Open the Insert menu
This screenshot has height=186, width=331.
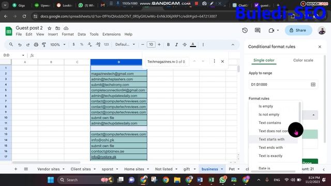(53, 34)
